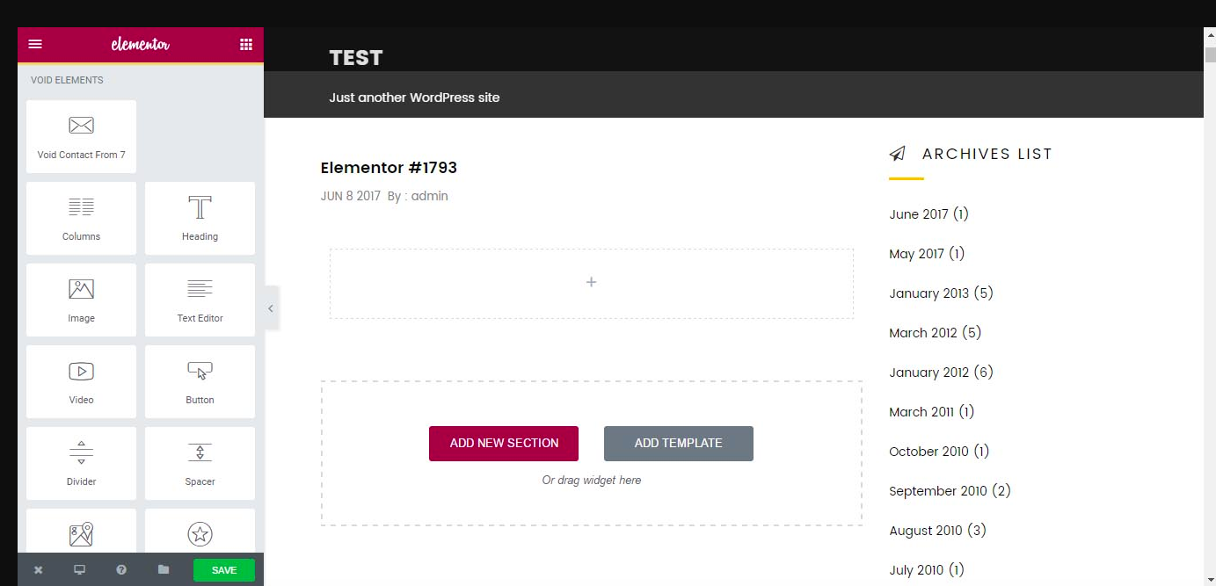Select the Columns widget
This screenshot has width=1216, height=586.
pos(81,218)
